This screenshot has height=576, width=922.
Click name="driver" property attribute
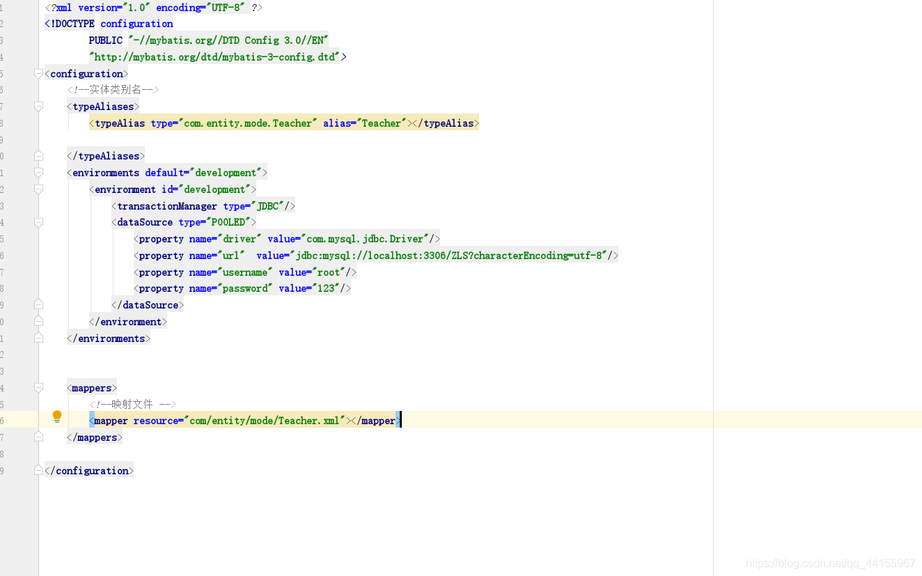coord(226,239)
